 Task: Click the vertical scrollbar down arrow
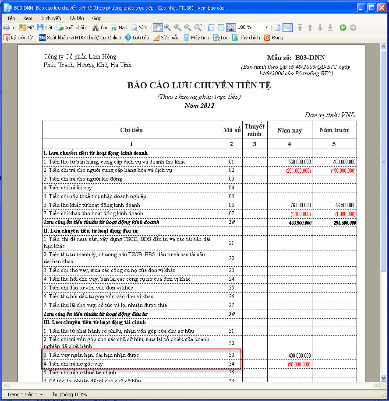pos(383,378)
